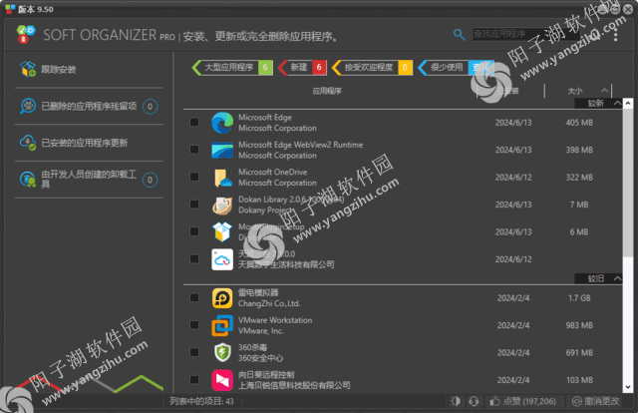Click size value 983 MB
Image resolution: width=638 pixels, height=413 pixels.
[x=579, y=325]
